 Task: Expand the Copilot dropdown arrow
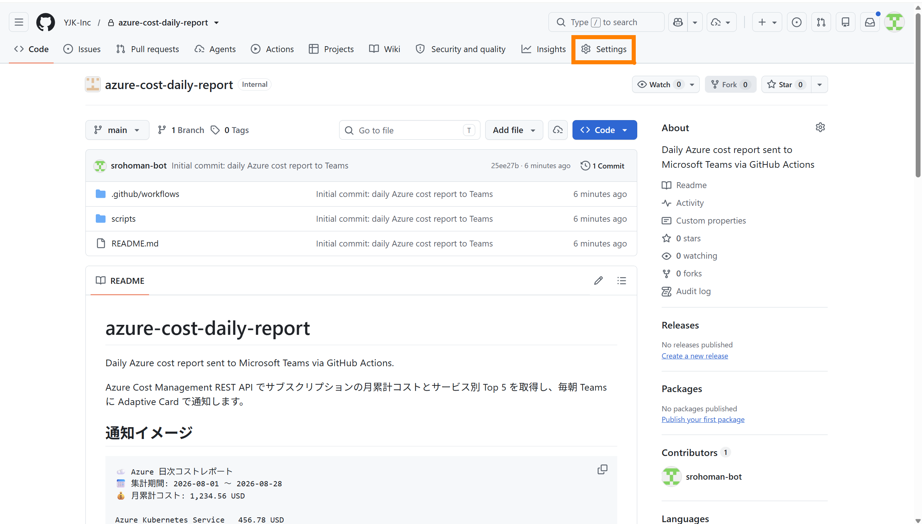(695, 23)
